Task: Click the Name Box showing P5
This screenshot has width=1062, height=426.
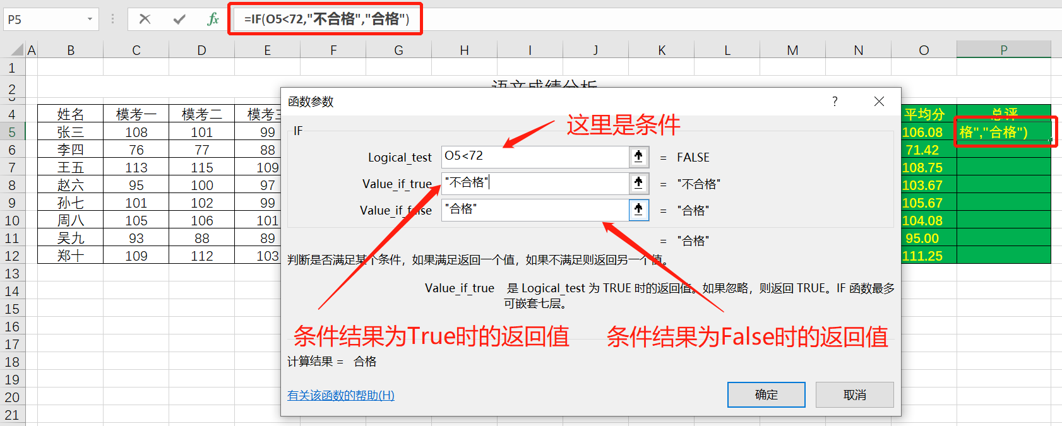Action: coord(44,20)
